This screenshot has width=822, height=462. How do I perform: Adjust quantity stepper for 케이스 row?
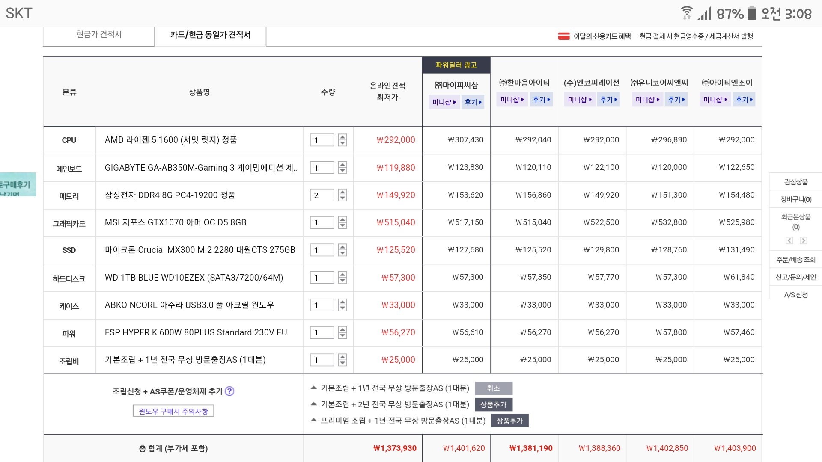(342, 305)
